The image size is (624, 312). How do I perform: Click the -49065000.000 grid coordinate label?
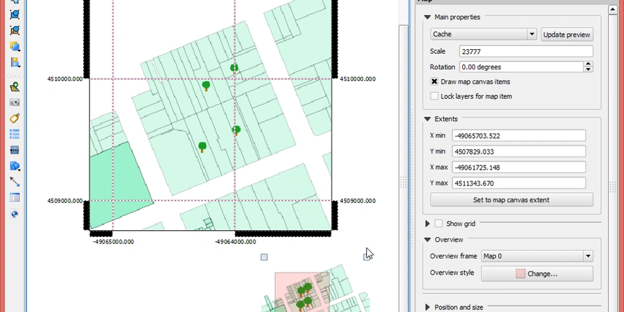pyautogui.click(x=114, y=241)
